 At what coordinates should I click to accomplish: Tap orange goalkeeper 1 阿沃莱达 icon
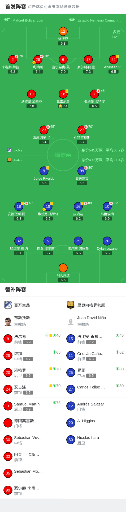pyautogui.click(x=63, y=268)
